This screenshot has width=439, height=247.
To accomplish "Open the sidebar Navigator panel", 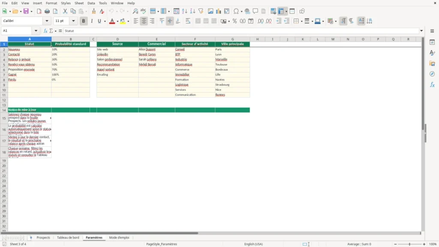I will tap(432, 74).
